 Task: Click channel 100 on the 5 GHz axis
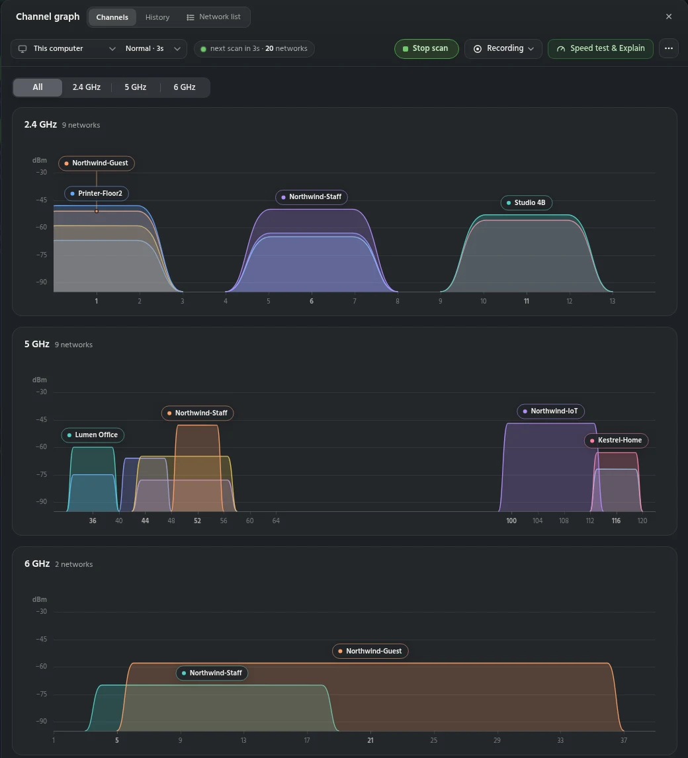click(511, 521)
